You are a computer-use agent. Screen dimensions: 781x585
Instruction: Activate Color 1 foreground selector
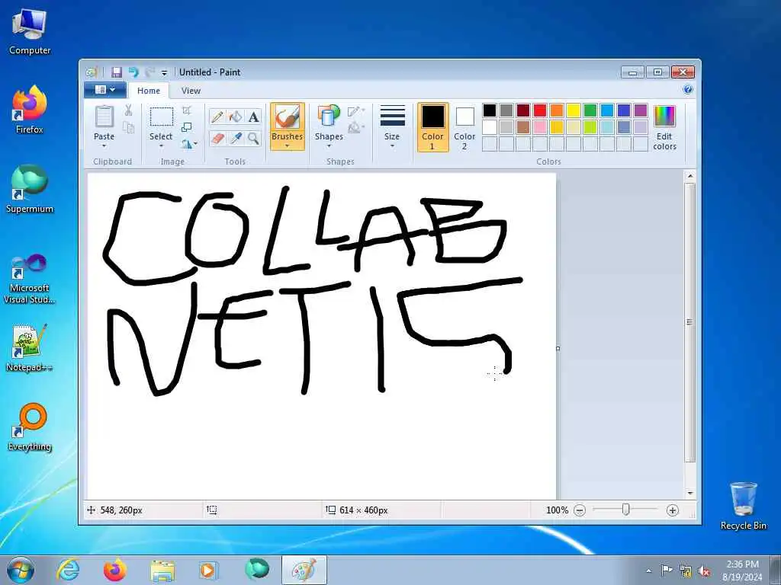pyautogui.click(x=432, y=127)
